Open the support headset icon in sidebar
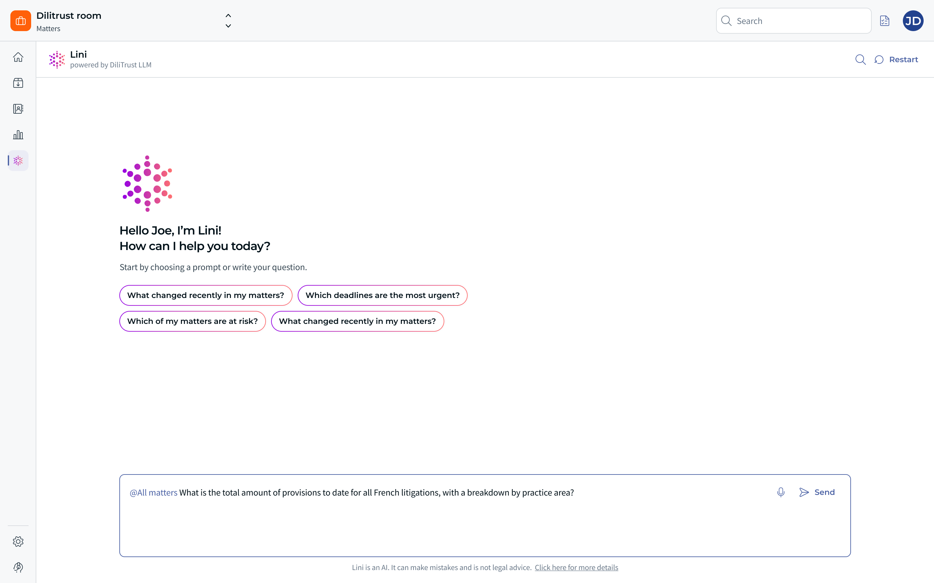Viewport: 934px width, 583px height. pos(18,567)
